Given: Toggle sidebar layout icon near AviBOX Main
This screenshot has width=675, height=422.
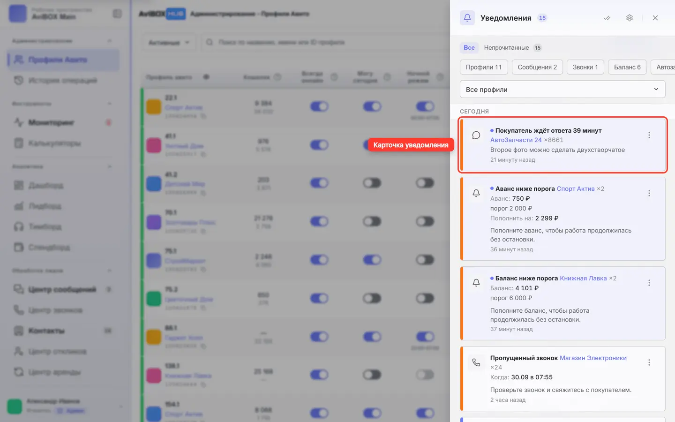Looking at the screenshot, I should click(117, 14).
